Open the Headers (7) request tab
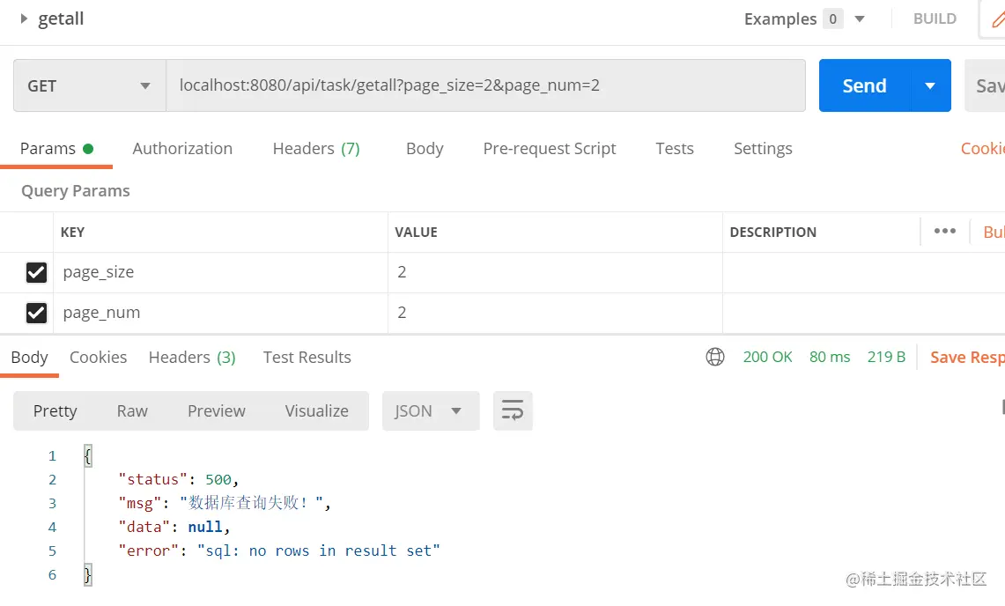 (x=316, y=148)
